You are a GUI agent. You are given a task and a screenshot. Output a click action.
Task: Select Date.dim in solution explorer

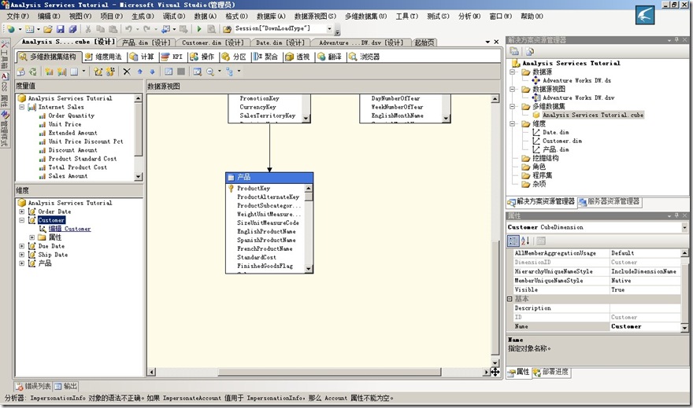pos(555,132)
